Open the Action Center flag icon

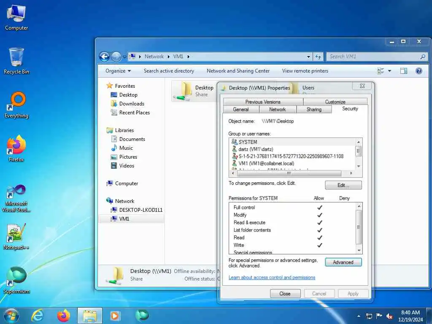379,316
